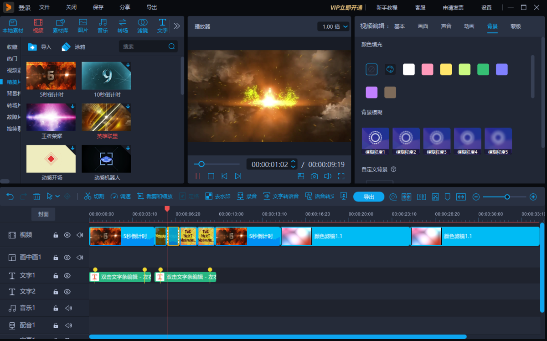This screenshot has width=547, height=341.
Task: Mute the 音乐1 track
Action: [68, 308]
